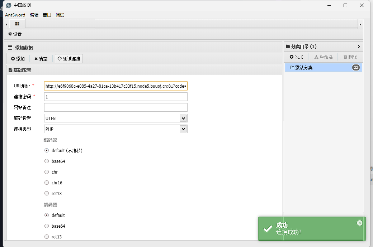Select rot13 decoder radio
The image size is (373, 247).
click(47, 237)
